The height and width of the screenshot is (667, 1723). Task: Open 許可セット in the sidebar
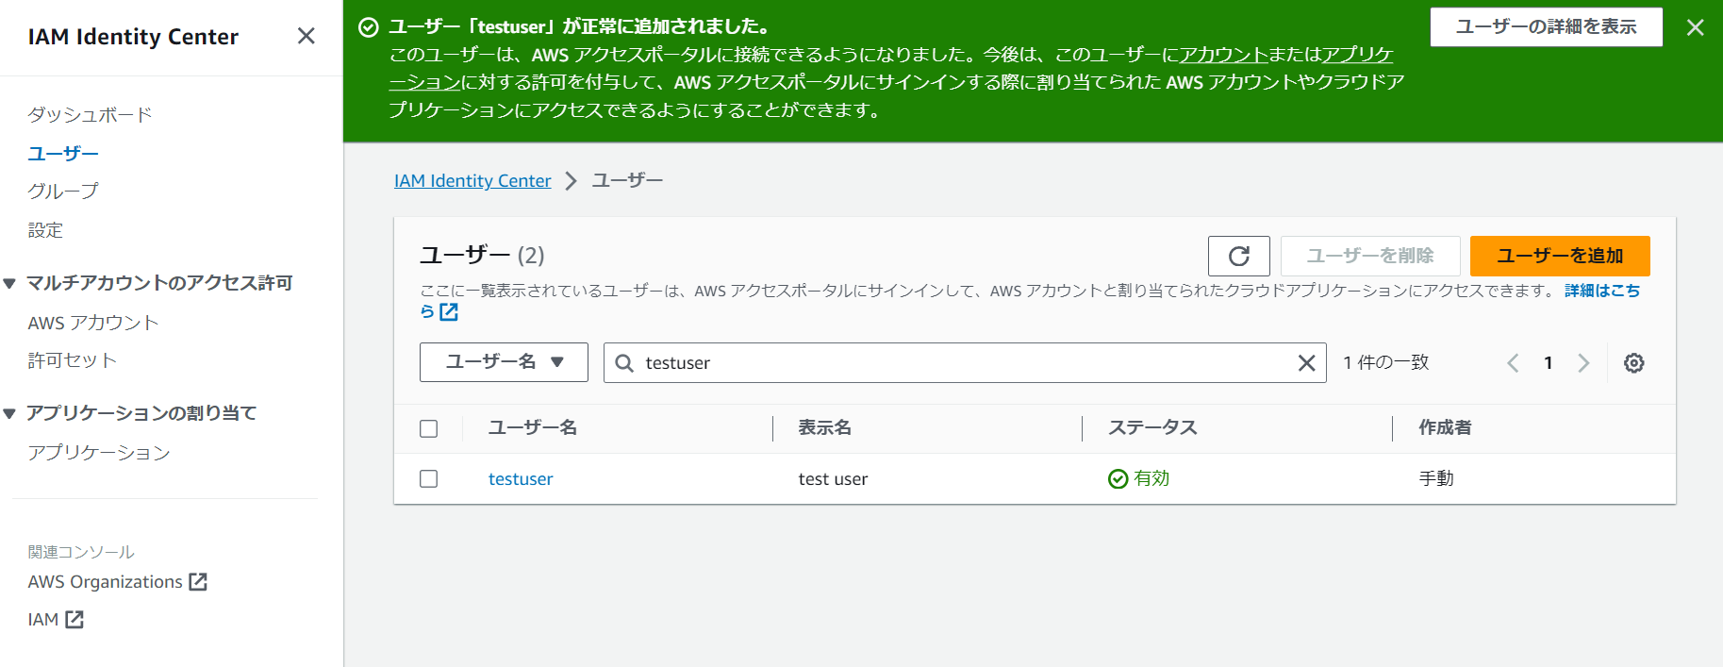[x=73, y=360]
